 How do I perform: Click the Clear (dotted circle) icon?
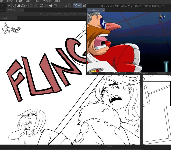[x=42, y=5]
